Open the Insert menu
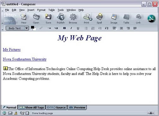The image size is (159, 116). [x=31, y=10]
